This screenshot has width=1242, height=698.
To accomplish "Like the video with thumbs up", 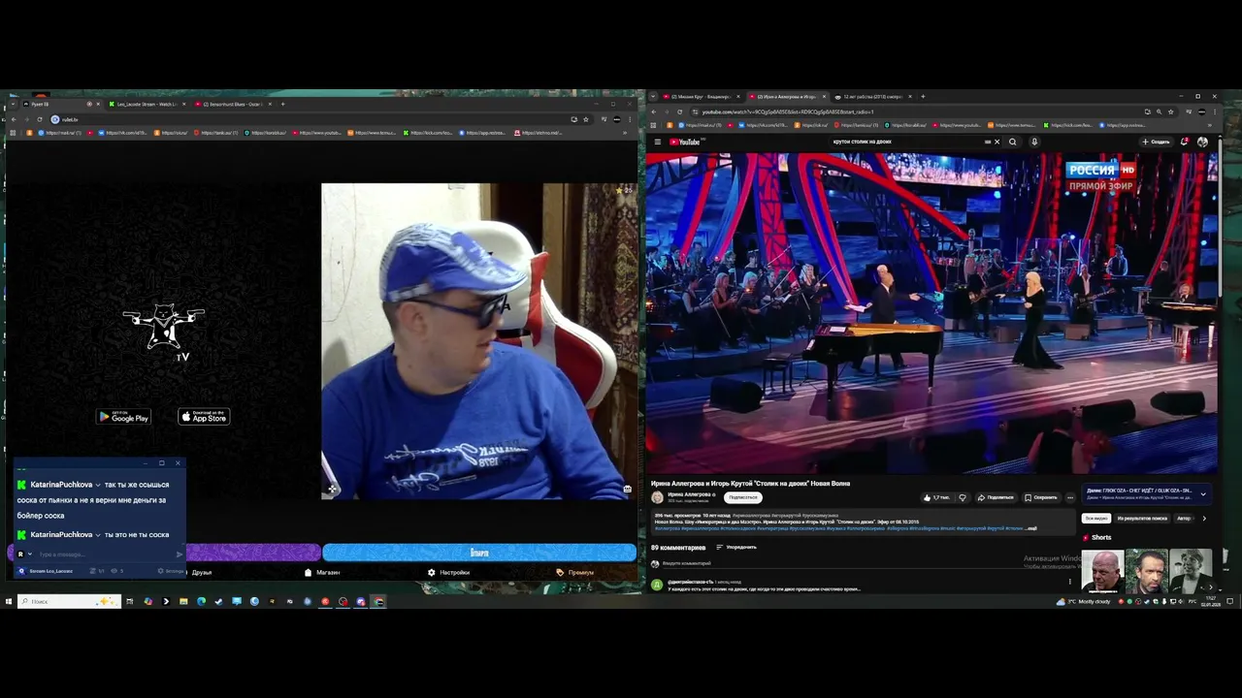I will (x=936, y=497).
